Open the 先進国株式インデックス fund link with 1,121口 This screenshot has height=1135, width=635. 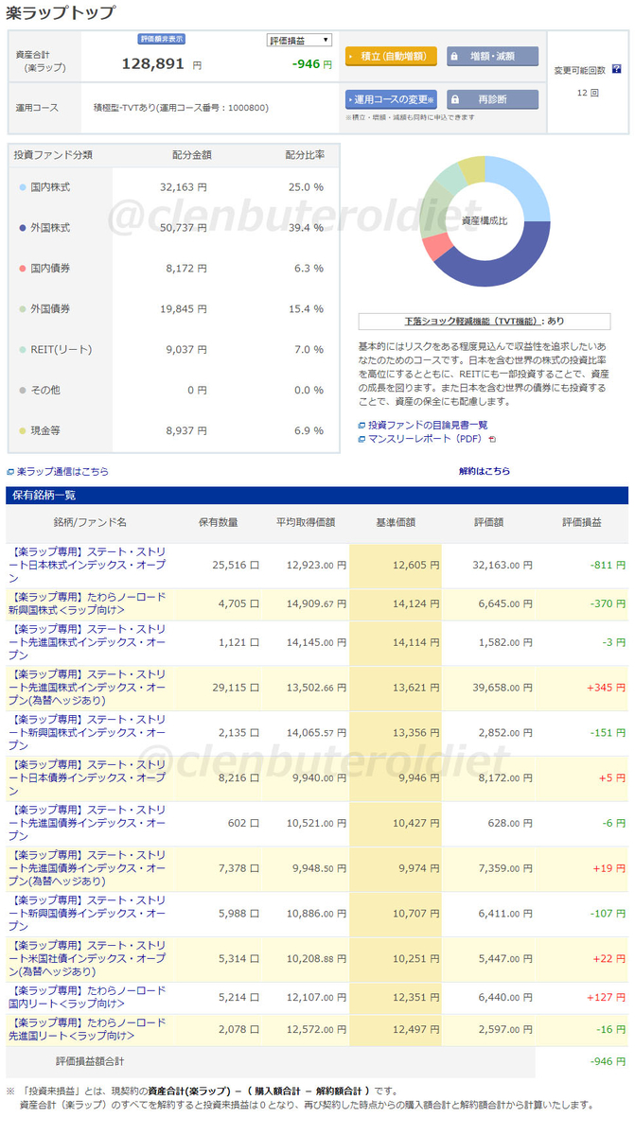pyautogui.click(x=88, y=641)
